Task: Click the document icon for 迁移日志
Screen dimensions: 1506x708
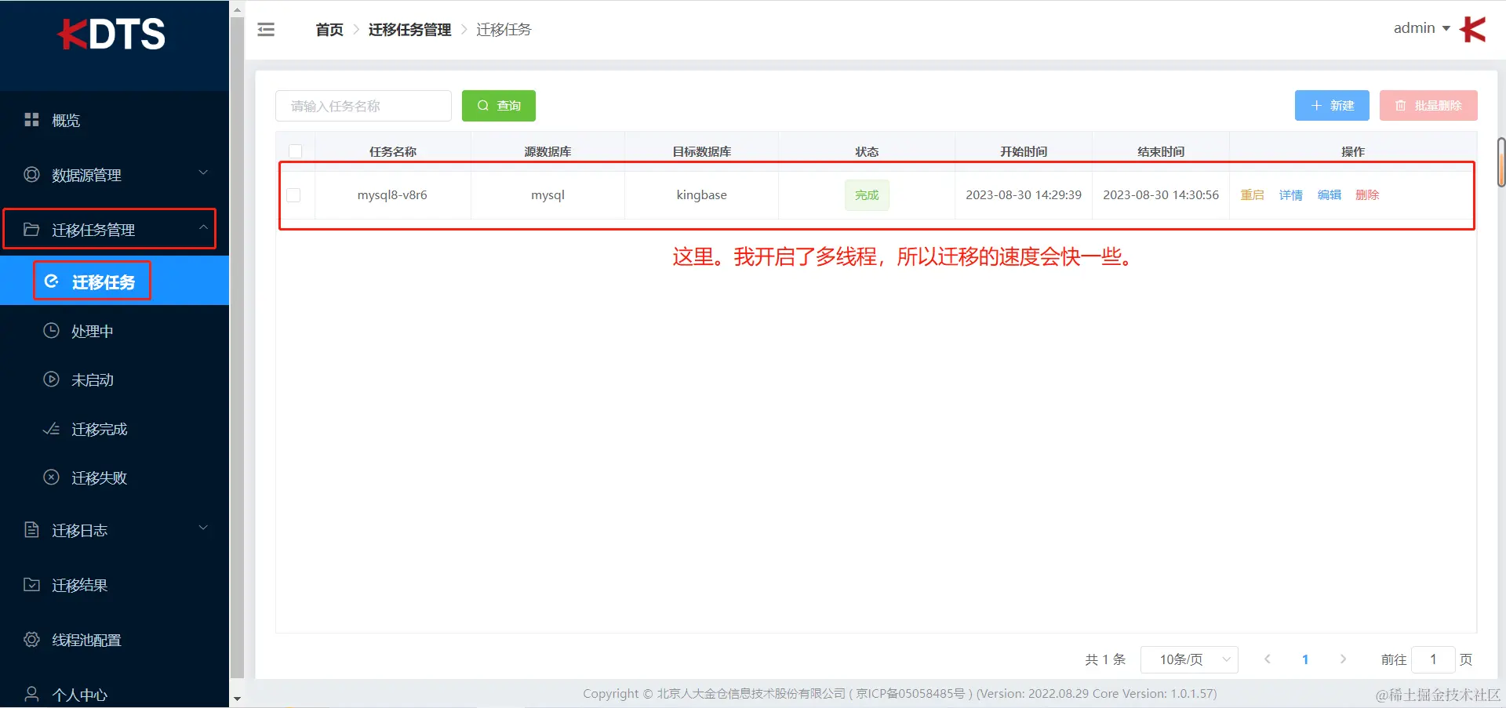Action: coord(31,530)
